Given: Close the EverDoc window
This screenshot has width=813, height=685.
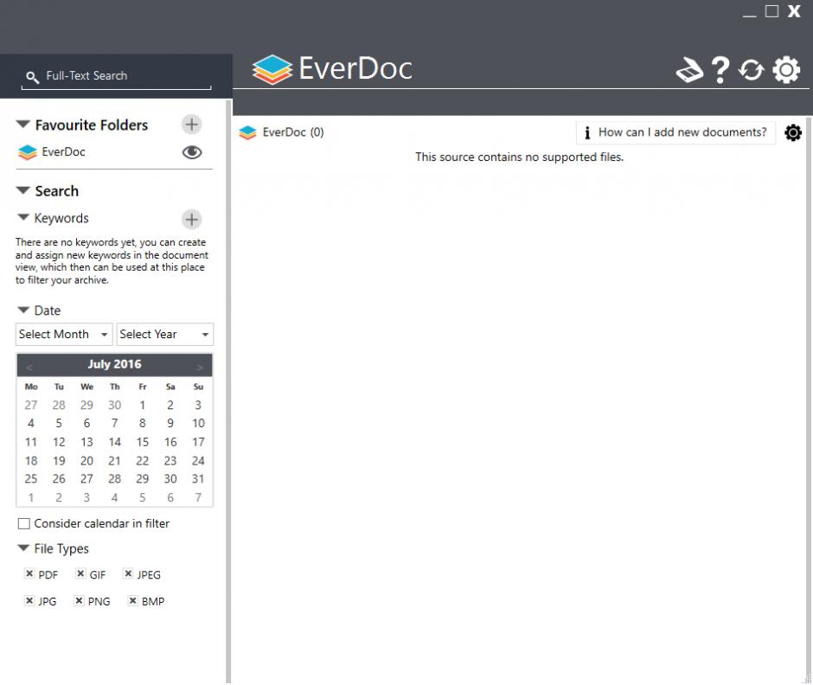Looking at the screenshot, I should (794, 11).
